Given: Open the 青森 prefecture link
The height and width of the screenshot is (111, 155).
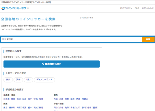Looking at the screenshot, I should [13, 99].
